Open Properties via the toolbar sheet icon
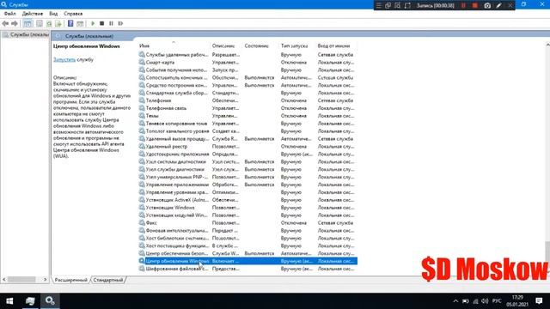 [x=40, y=23]
